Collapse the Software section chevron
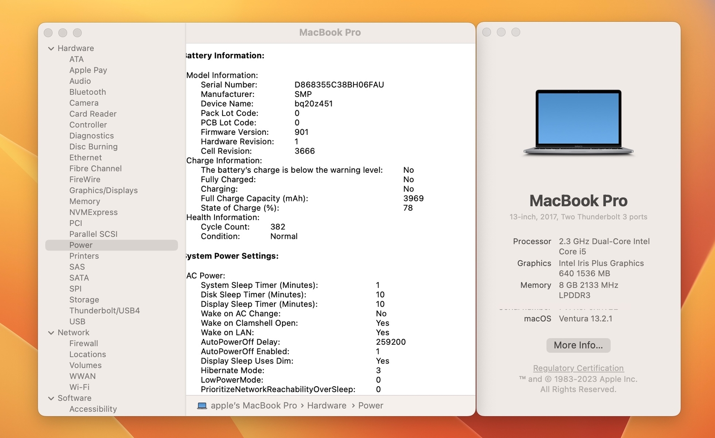The height and width of the screenshot is (438, 715). [x=51, y=398]
